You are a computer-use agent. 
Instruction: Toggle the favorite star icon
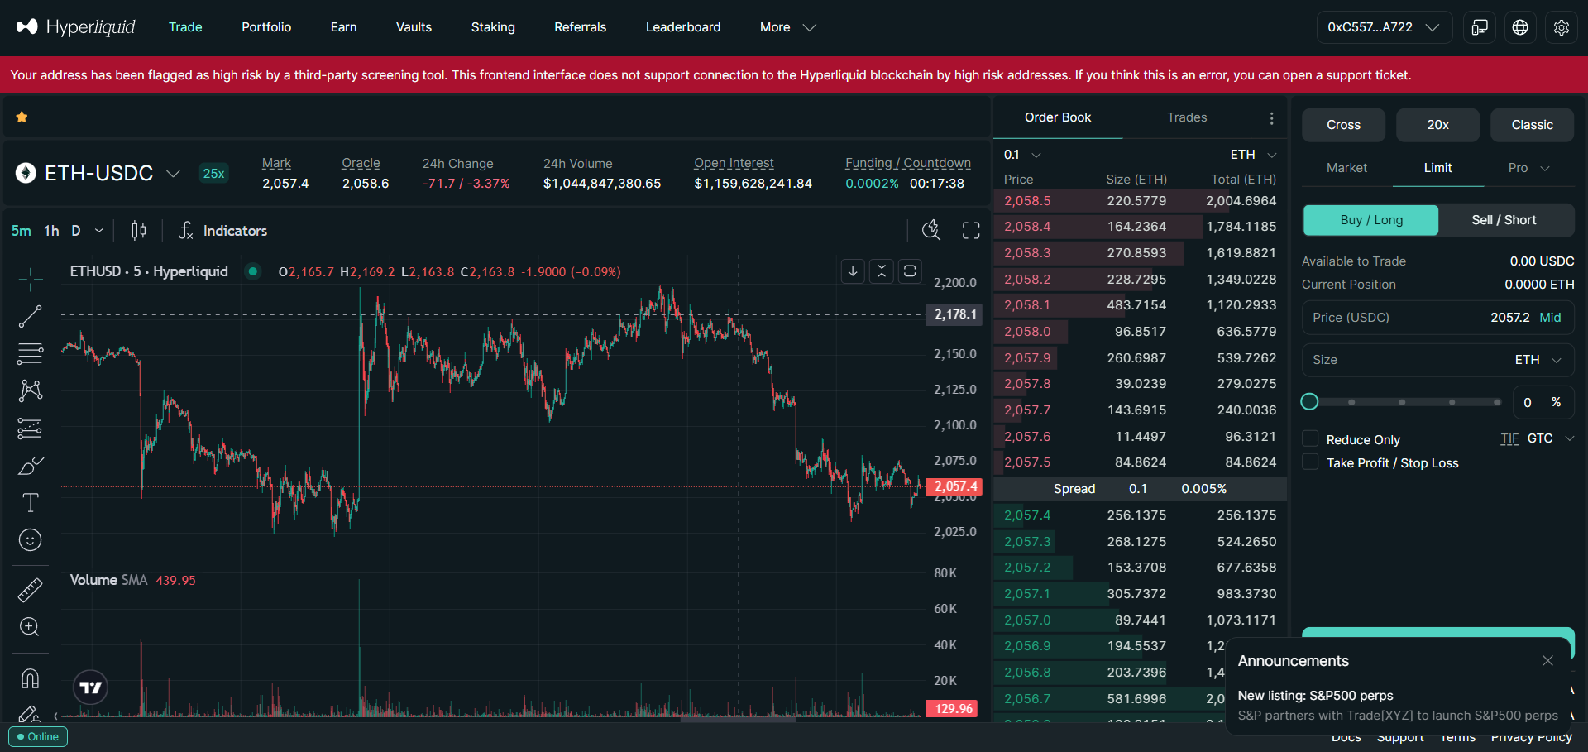point(22,117)
